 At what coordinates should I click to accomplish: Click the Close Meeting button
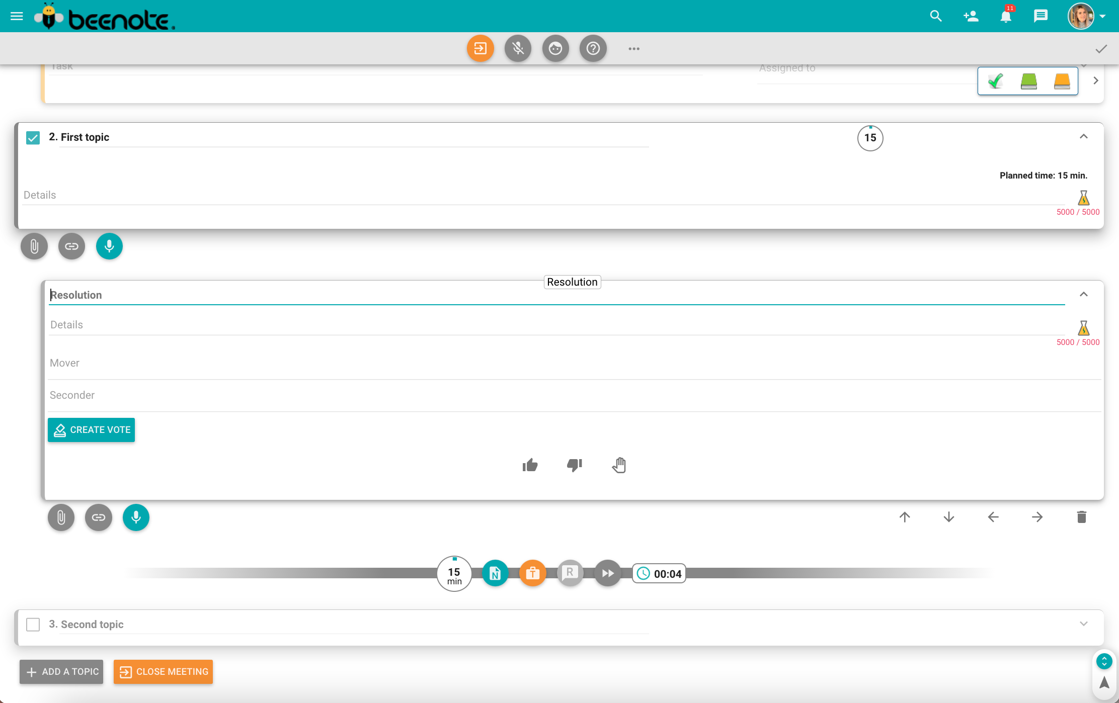point(163,672)
